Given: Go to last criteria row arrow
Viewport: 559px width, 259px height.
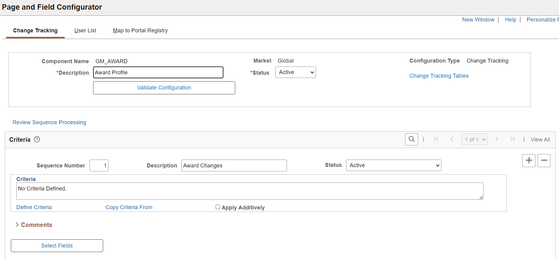Looking at the screenshot, I should 512,139.
